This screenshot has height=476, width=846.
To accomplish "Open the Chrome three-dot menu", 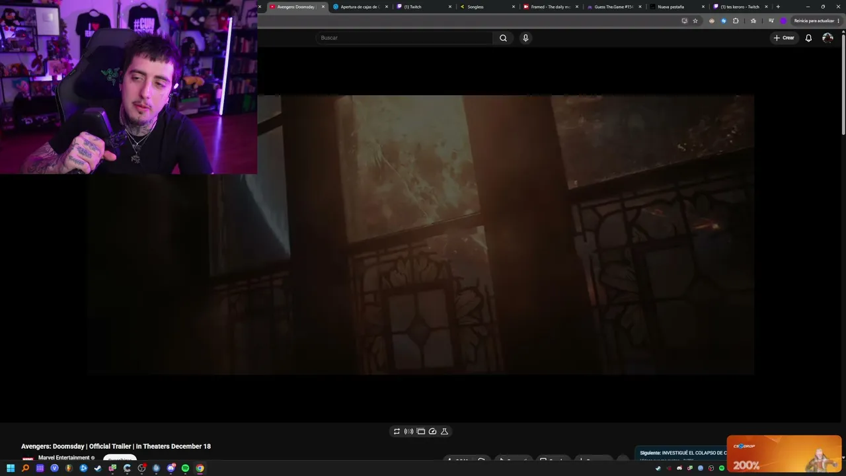I will [839, 20].
